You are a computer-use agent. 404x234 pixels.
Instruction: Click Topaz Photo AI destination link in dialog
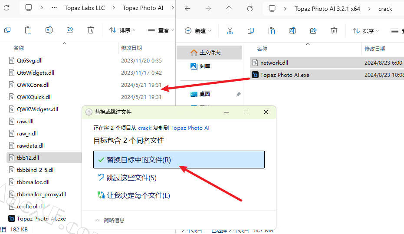pos(190,128)
